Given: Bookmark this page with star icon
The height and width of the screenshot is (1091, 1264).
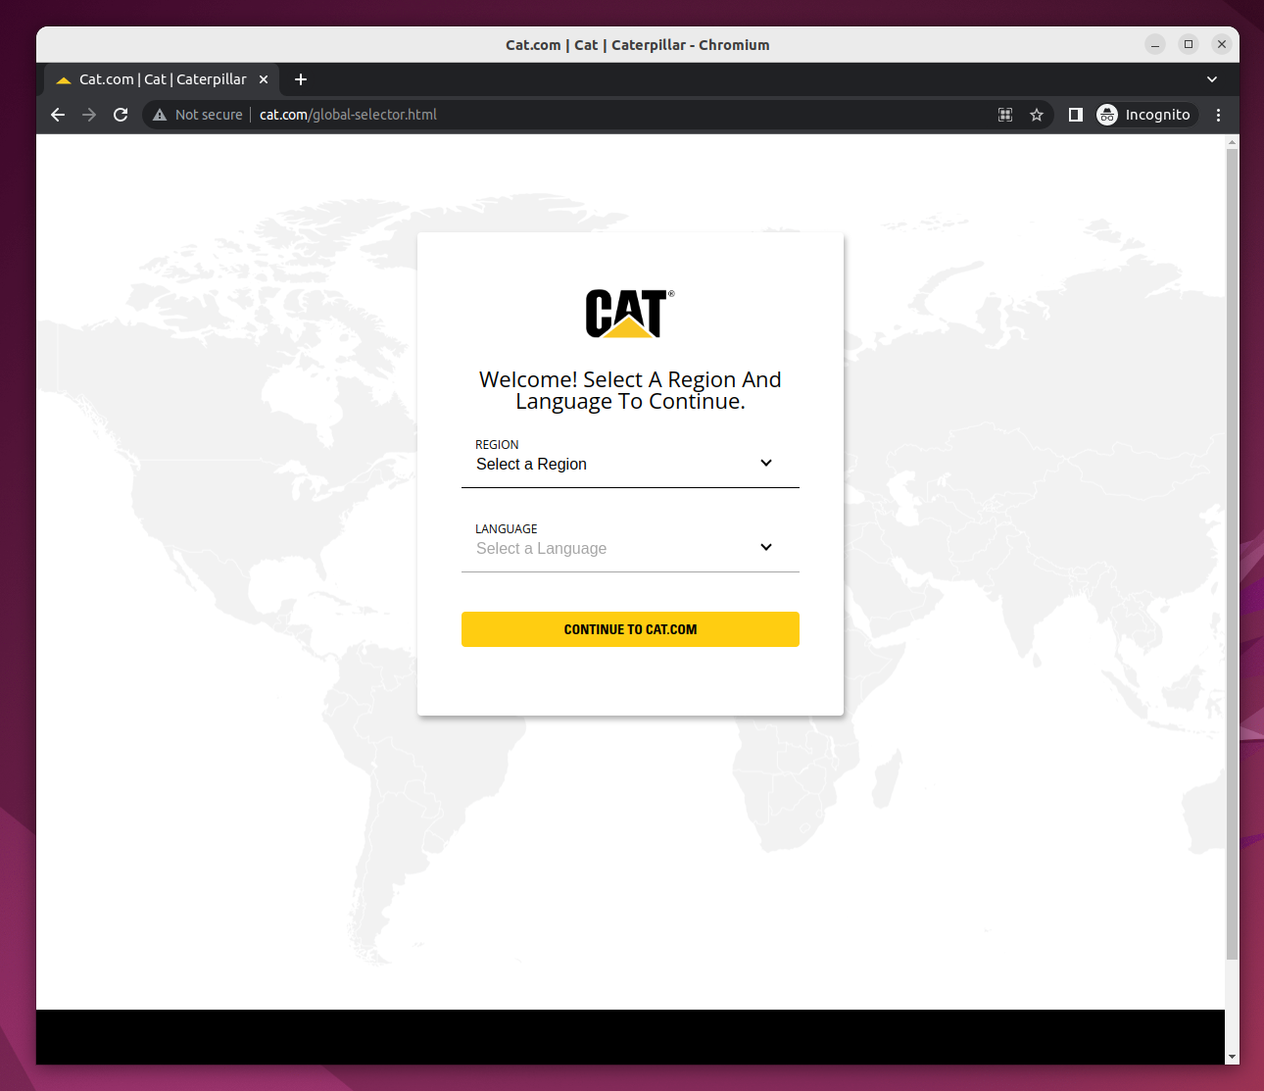Looking at the screenshot, I should point(1037,115).
